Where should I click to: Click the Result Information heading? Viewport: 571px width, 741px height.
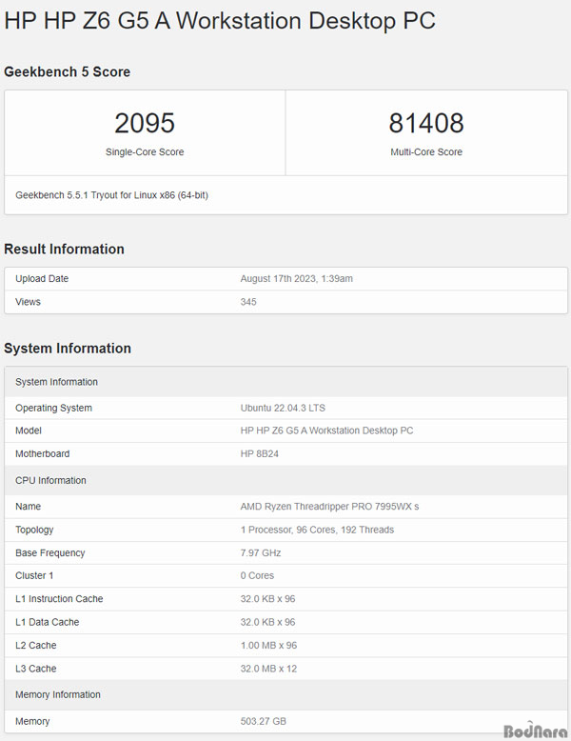pos(64,249)
